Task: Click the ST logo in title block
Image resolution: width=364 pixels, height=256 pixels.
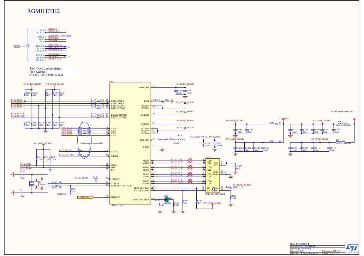Action: coord(352,248)
